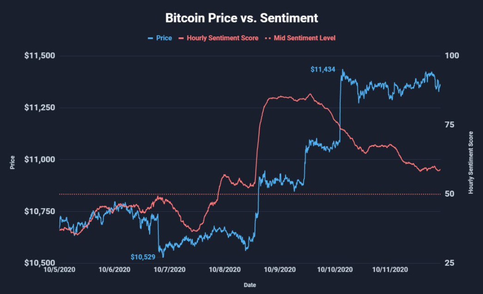Select the $10,529 low price annotation
The width and height of the screenshot is (483, 294).
coord(143,257)
